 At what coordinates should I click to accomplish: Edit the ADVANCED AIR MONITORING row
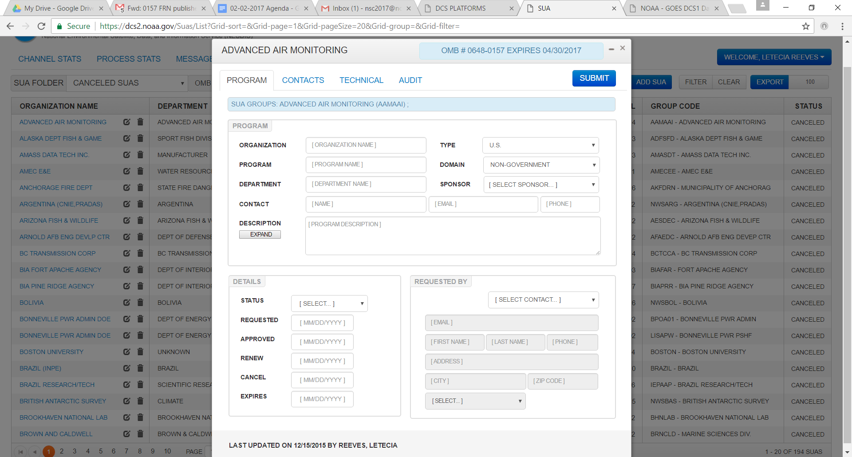click(127, 122)
